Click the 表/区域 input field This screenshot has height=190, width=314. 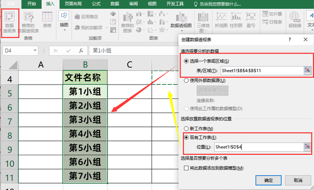[x=262, y=71]
